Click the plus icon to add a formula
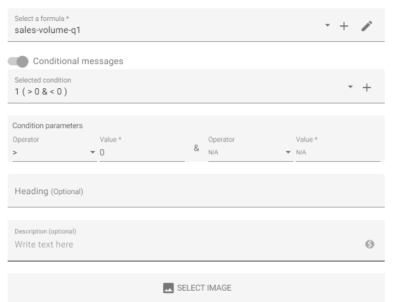 [344, 26]
